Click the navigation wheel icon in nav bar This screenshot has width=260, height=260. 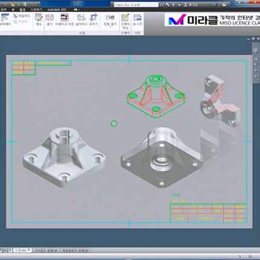(255, 50)
